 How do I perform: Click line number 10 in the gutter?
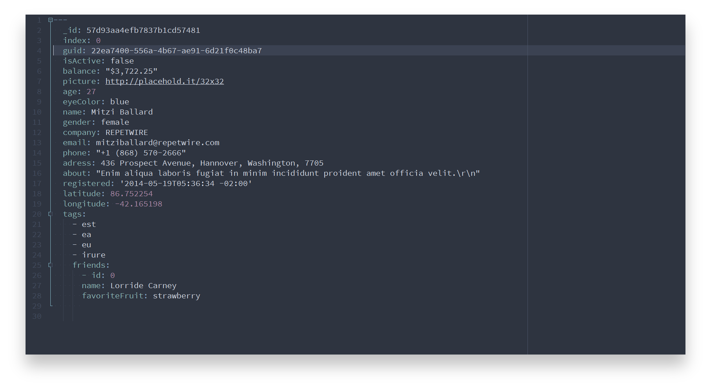click(37, 112)
